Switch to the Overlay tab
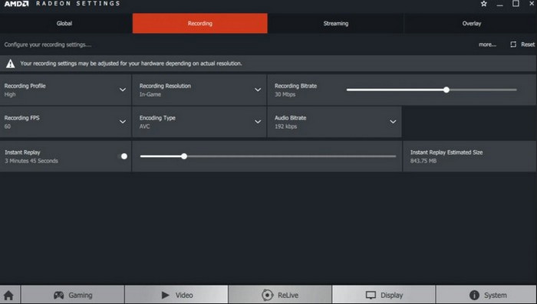Image resolution: width=537 pixels, height=304 pixels. click(472, 23)
